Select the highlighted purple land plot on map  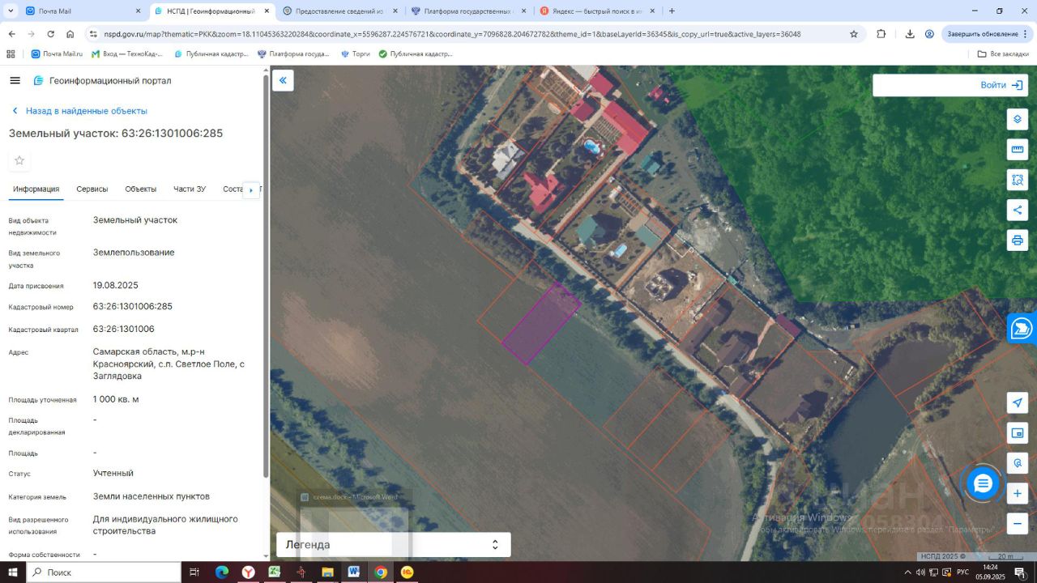click(x=540, y=324)
